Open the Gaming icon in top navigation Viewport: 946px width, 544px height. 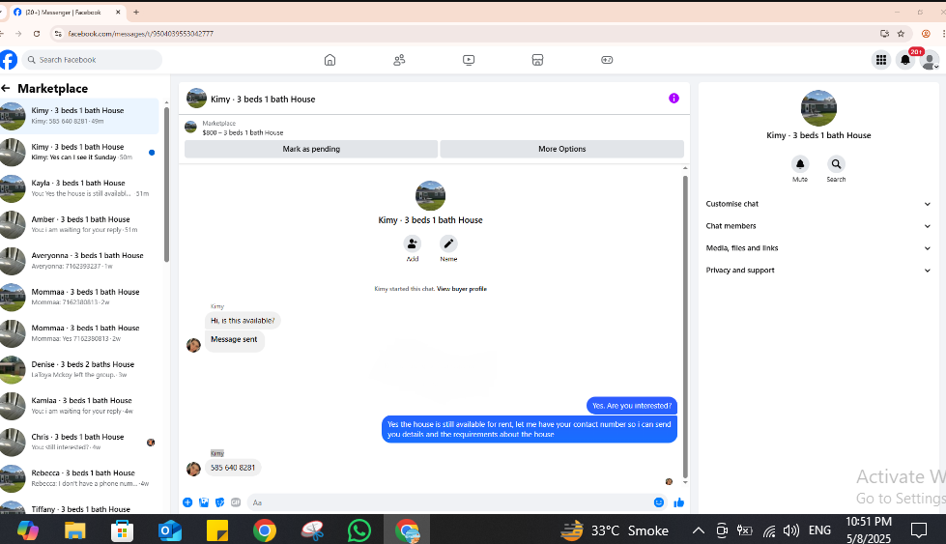pyautogui.click(x=607, y=60)
